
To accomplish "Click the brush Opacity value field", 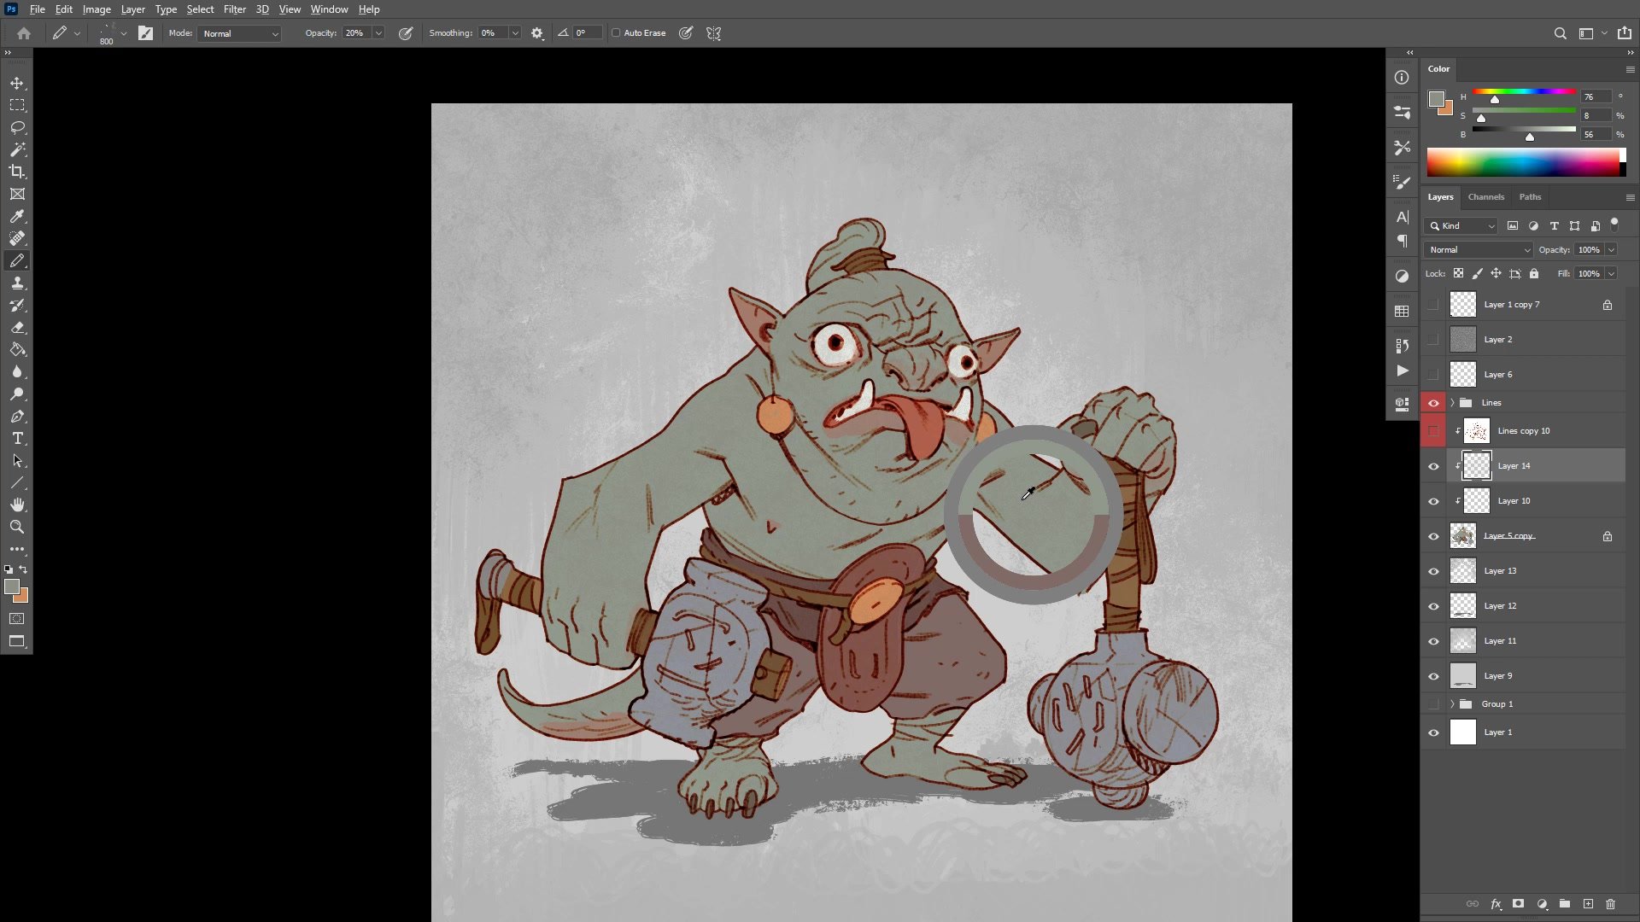I will 355,33.
